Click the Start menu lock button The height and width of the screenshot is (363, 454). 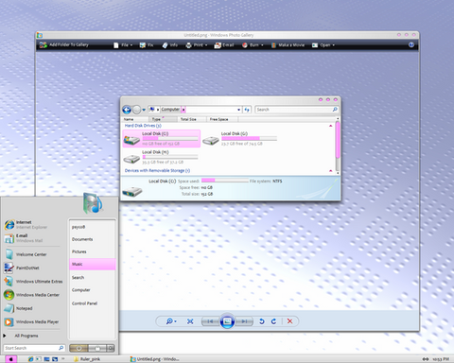point(97,348)
